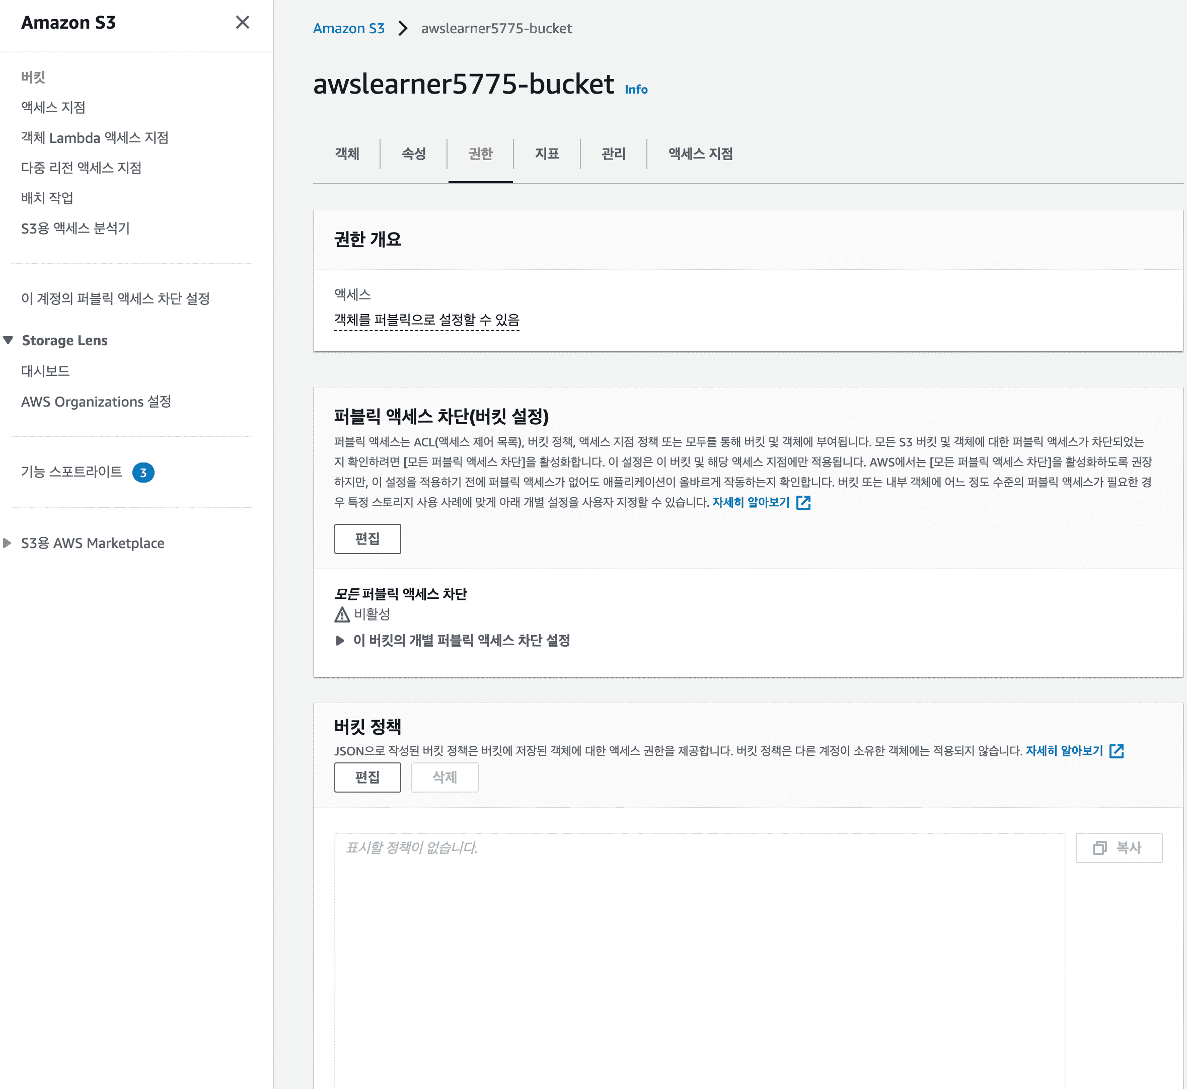Click the 객체를 퍼블릭으로 설정할 수 있음 text
This screenshot has width=1187, height=1089.
pos(427,320)
